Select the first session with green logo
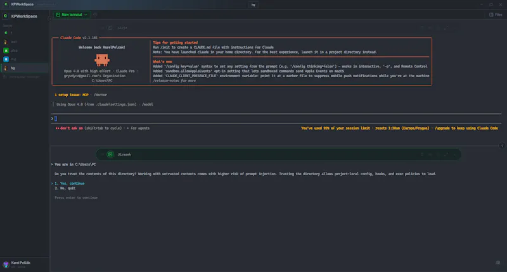Screen dimensions: 507x272 [6, 33]
